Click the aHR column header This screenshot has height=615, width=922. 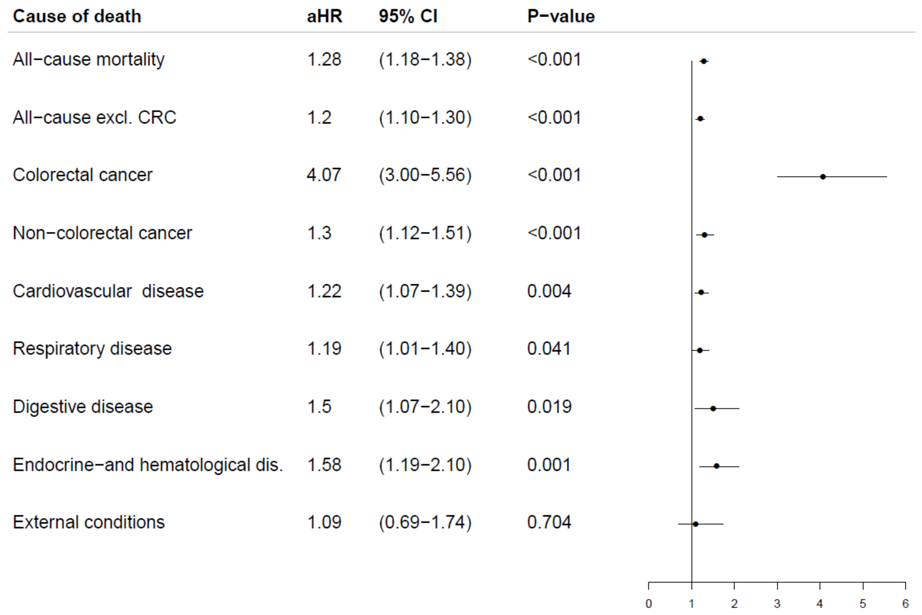325,17
